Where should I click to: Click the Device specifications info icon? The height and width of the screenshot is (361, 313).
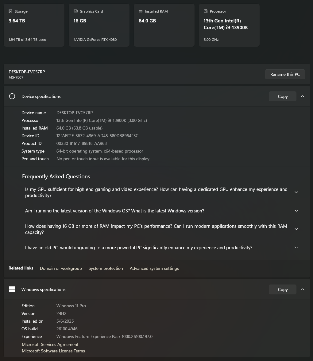[12, 96]
